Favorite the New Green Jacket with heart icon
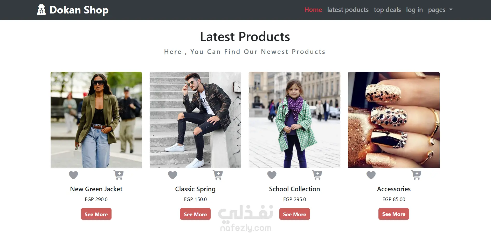 pyautogui.click(x=73, y=175)
